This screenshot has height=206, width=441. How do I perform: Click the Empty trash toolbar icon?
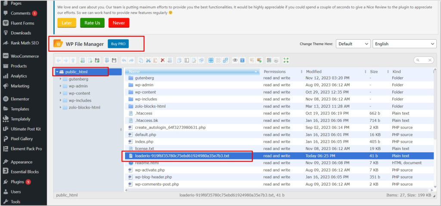(170, 60)
